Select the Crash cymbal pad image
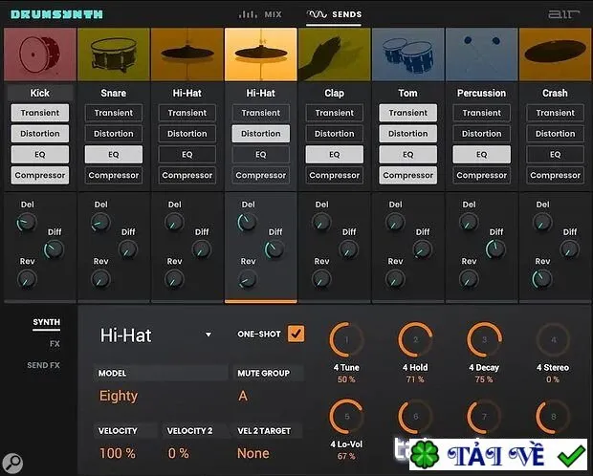 tap(555, 54)
